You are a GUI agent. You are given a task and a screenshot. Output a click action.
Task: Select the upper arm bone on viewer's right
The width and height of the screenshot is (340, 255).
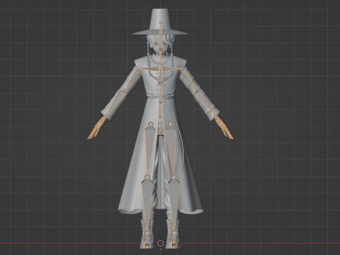(x=189, y=79)
